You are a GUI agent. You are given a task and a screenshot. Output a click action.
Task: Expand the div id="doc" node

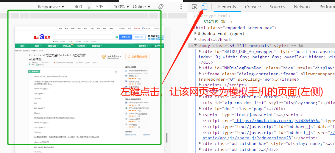click(x=200, y=109)
